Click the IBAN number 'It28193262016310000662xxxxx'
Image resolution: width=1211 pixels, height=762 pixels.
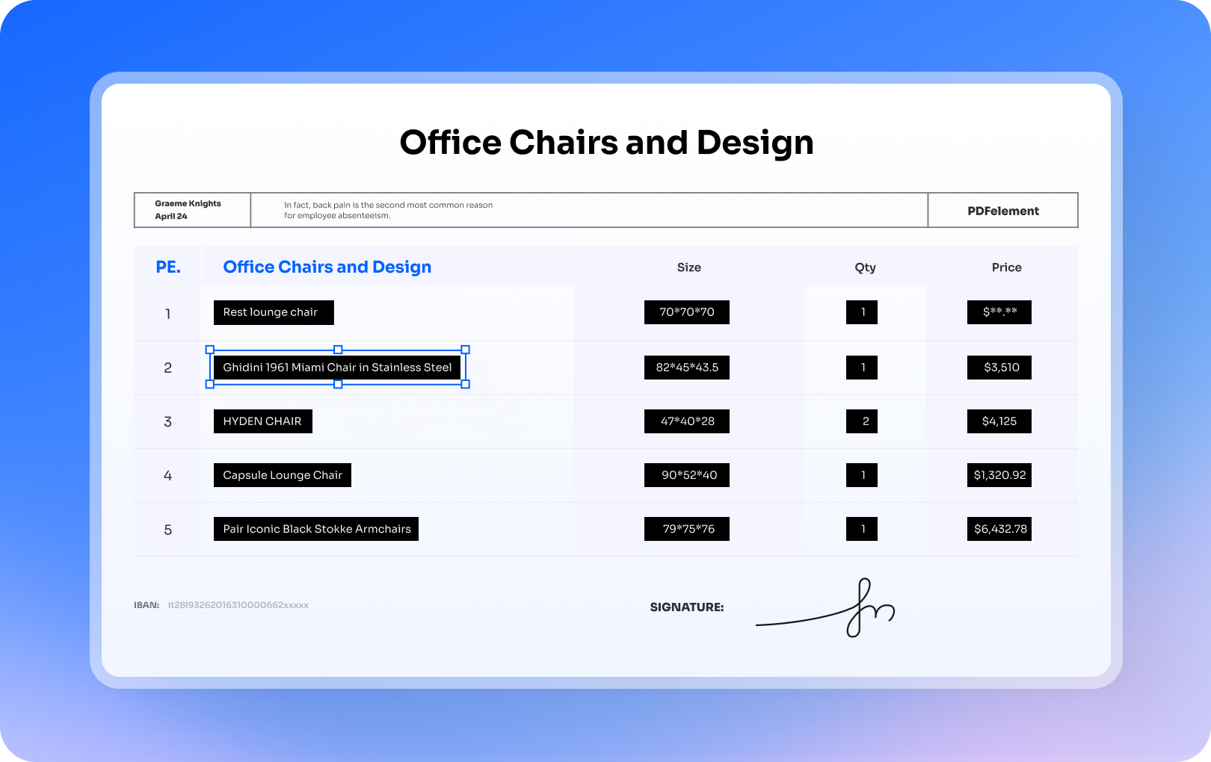pos(238,605)
